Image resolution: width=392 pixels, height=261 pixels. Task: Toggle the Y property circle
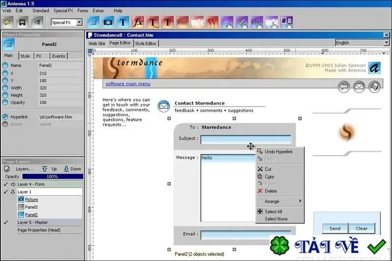5,80
